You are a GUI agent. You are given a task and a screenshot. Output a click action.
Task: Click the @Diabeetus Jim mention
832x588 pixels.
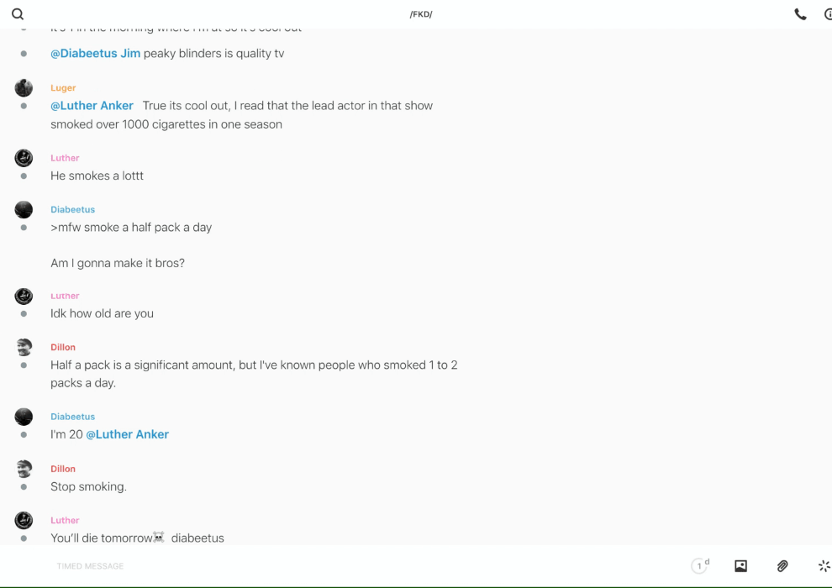coord(95,54)
